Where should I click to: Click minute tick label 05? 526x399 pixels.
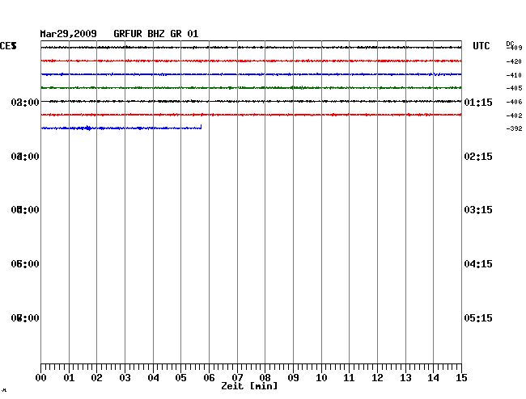(180, 378)
